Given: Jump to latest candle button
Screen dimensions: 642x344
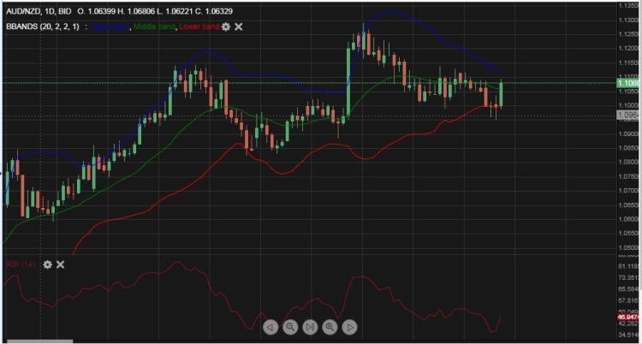Looking at the screenshot, I should click(310, 327).
